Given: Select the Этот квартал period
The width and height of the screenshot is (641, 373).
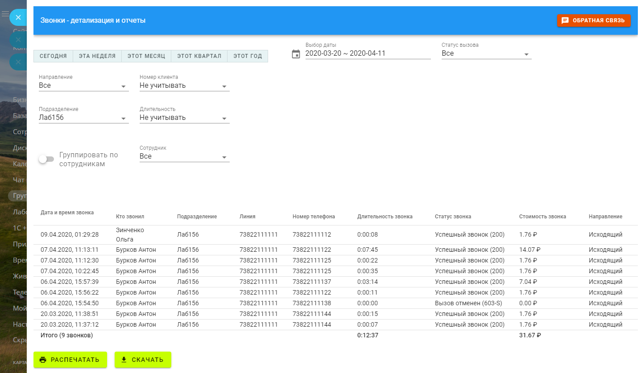Looking at the screenshot, I should (x=199, y=56).
